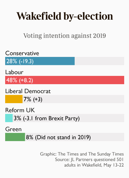Image resolution: width=129 pixels, height=178 pixels.
Task: Click the 3% Brexit Party comparison text
Action: (x=47, y=118)
